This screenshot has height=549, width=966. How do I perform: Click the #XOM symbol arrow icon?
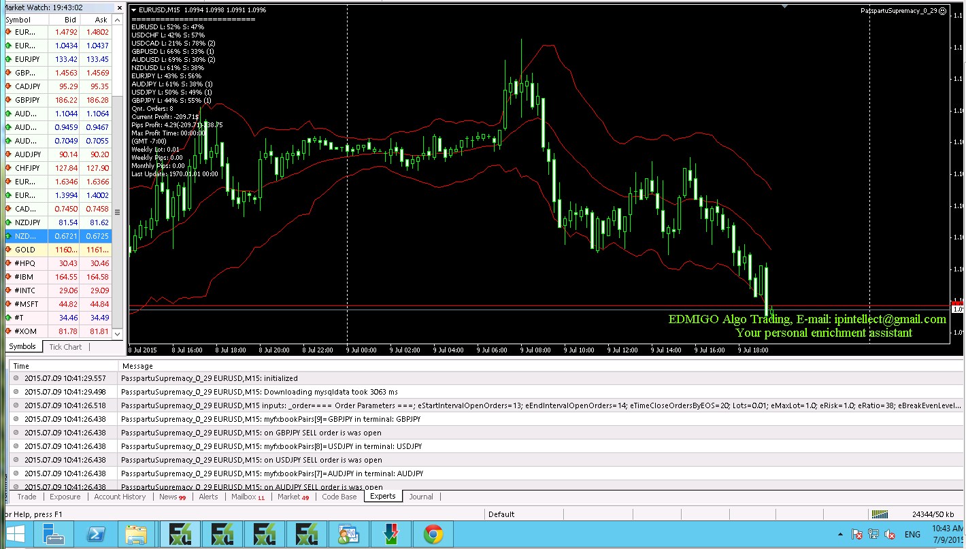click(x=8, y=331)
